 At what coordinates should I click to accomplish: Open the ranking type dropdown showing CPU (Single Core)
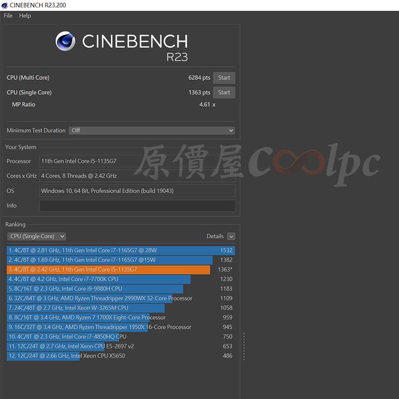point(36,236)
